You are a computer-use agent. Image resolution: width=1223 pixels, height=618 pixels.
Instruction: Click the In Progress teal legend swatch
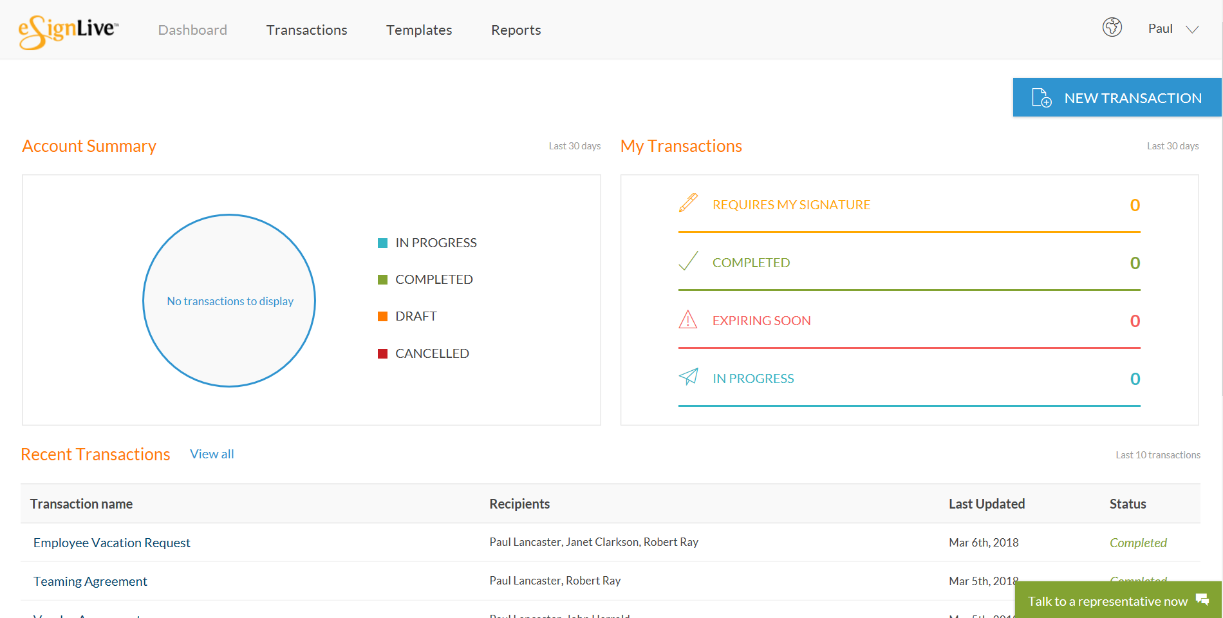click(x=382, y=243)
